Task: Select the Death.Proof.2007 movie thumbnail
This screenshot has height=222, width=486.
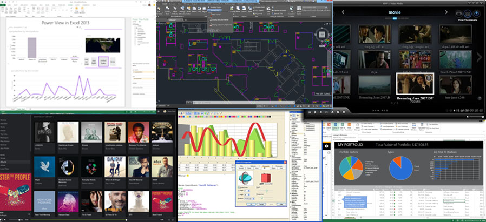Action: tap(455, 59)
